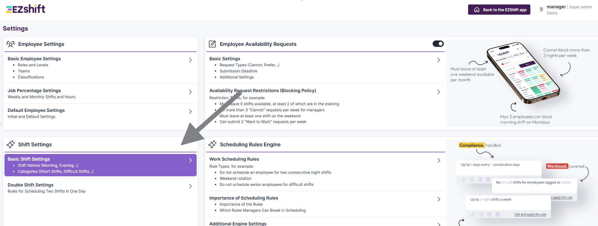The image size is (598, 226).
Task: Click 'Which Rules Managers Can Break' text
Action: (262, 210)
